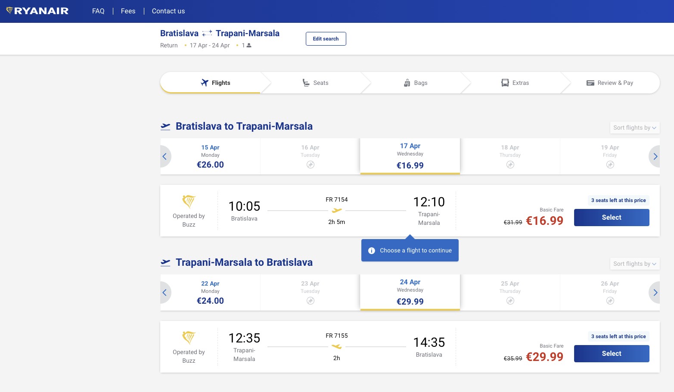The image size is (674, 392).
Task: Choose 15 Apr outbound date at €26.00
Action: [x=210, y=156]
